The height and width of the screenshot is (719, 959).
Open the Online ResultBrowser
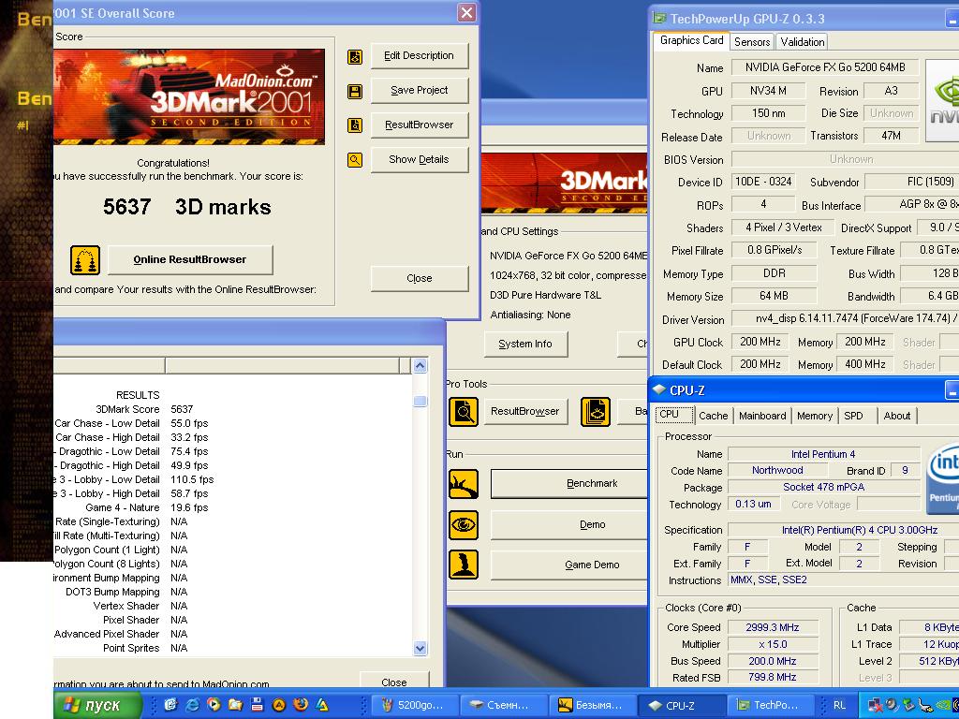[x=189, y=260]
